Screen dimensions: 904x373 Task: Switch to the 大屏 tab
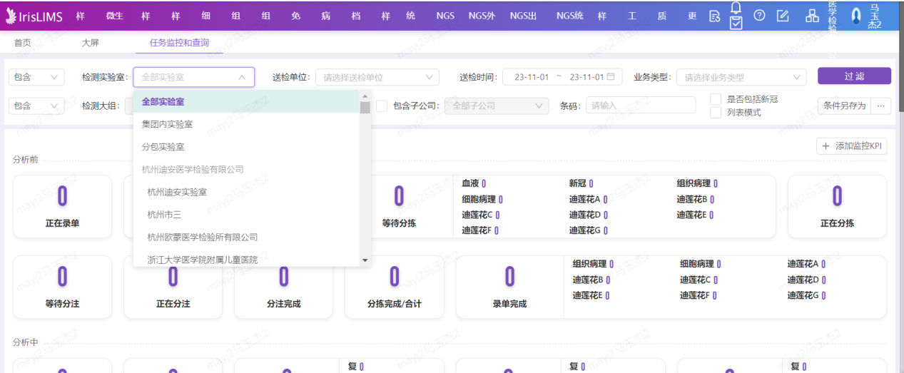90,43
